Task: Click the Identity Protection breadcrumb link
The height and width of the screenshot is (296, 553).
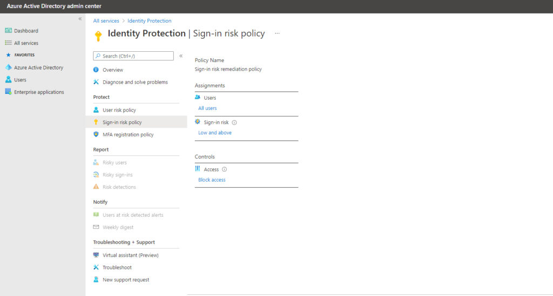Action: (x=149, y=21)
